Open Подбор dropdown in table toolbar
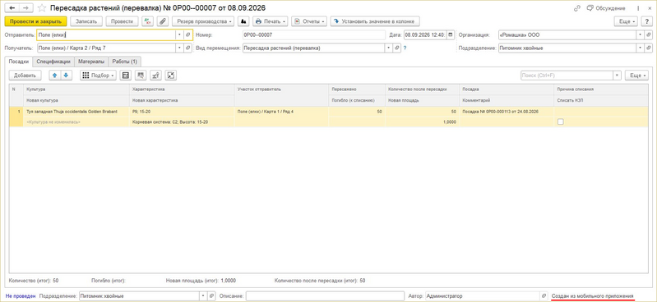This screenshot has height=302, width=657. 98,75
